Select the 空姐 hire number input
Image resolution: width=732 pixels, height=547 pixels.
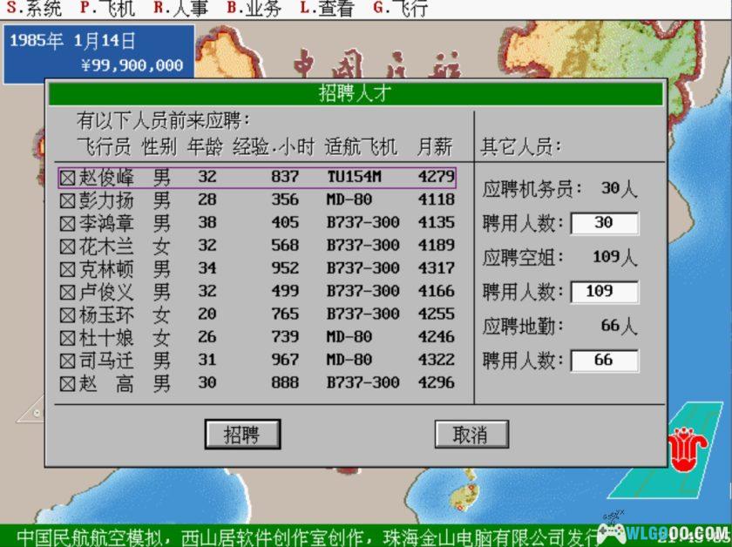pos(605,291)
